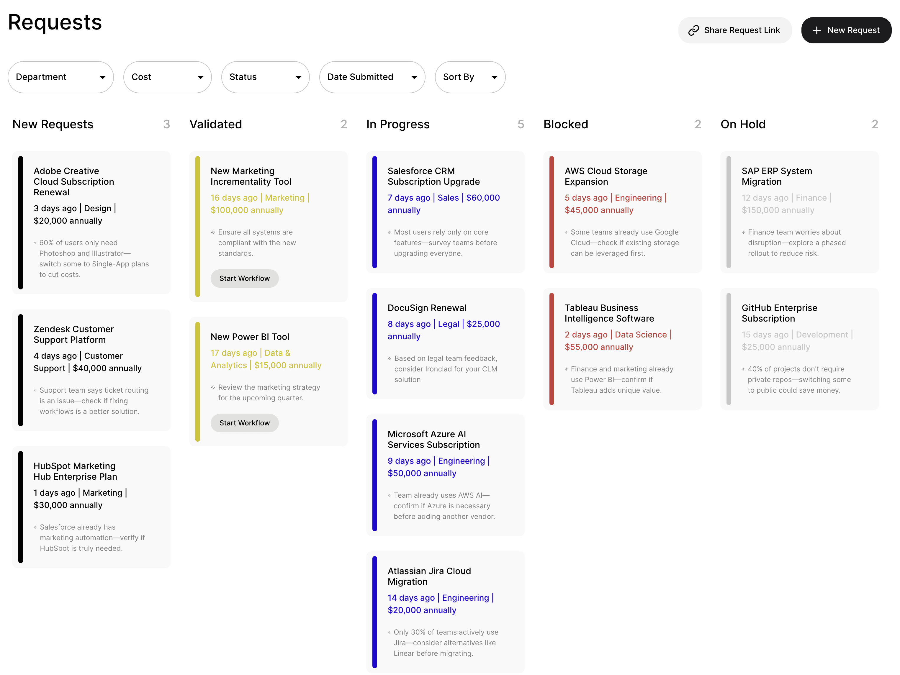Start Workflow for New Marketing Incrementality Tool
The height and width of the screenshot is (675, 900).
pos(245,279)
